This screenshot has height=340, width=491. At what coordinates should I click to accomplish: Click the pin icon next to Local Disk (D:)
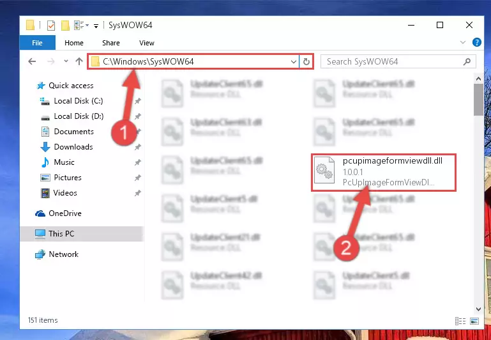tap(137, 116)
